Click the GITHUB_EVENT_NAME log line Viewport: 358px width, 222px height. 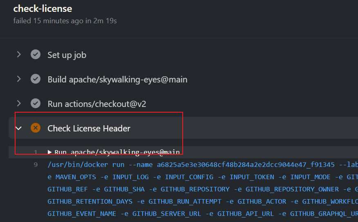(x=203, y=214)
